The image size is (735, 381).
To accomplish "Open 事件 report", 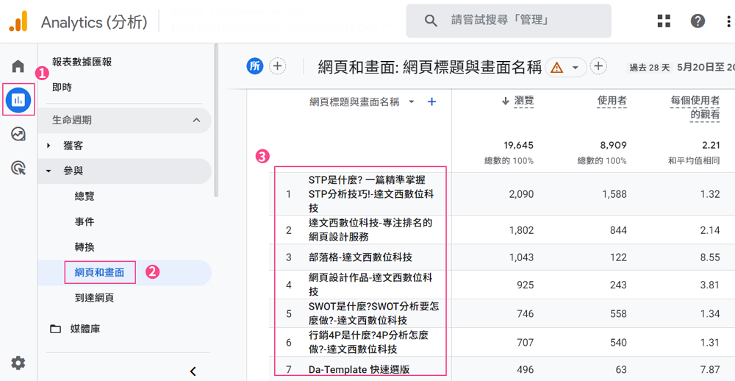I will pos(85,221).
